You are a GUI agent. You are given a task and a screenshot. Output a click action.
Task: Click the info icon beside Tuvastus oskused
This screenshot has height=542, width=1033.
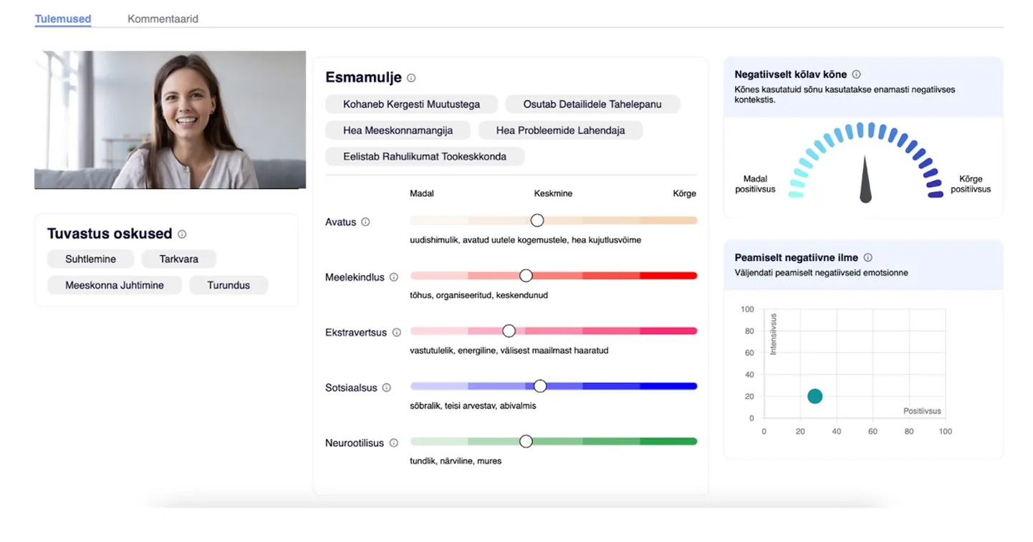[x=182, y=234]
